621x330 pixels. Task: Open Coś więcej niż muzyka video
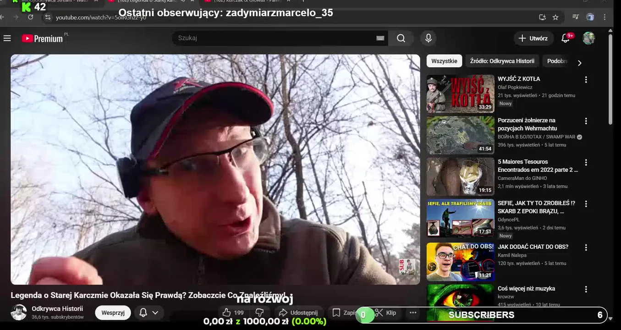461,302
